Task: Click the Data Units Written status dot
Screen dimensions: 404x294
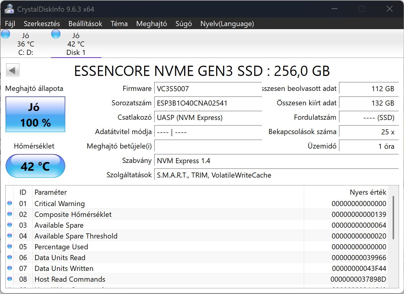Action: 10,268
